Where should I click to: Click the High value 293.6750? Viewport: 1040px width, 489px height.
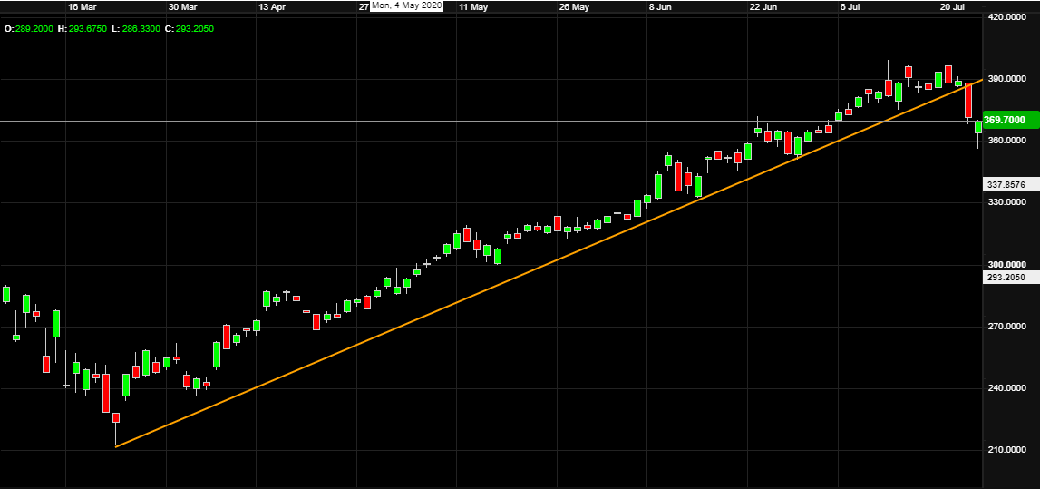pyautogui.click(x=88, y=29)
